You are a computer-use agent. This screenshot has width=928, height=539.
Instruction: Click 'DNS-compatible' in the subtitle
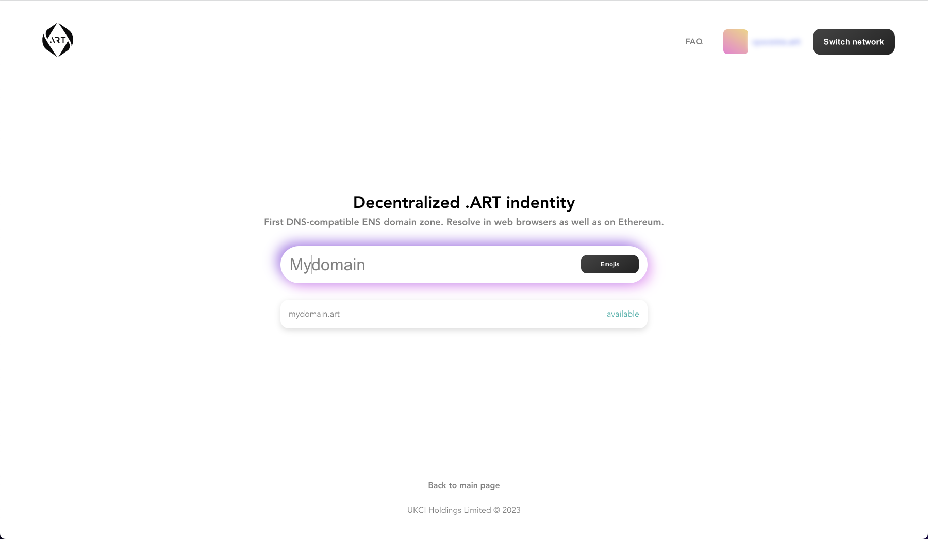coord(323,222)
